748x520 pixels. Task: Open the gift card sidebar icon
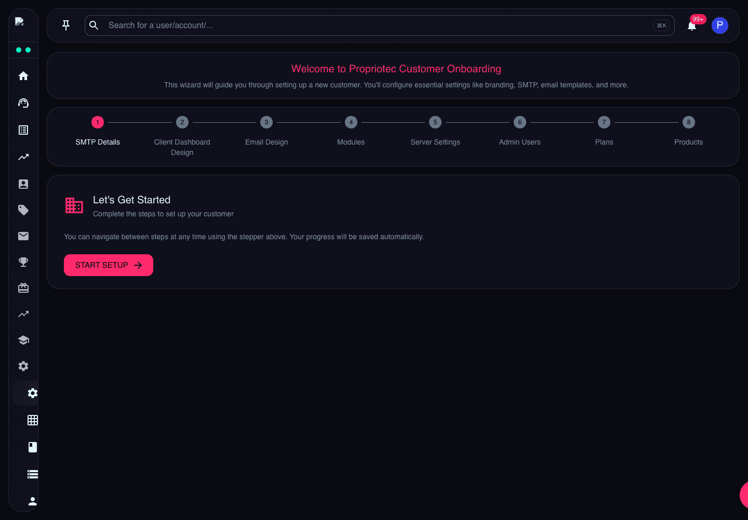coord(23,288)
